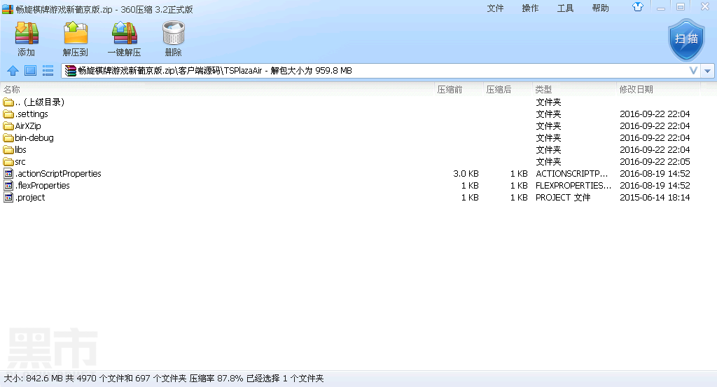
Task: Select the .project file name
Action: (30, 198)
